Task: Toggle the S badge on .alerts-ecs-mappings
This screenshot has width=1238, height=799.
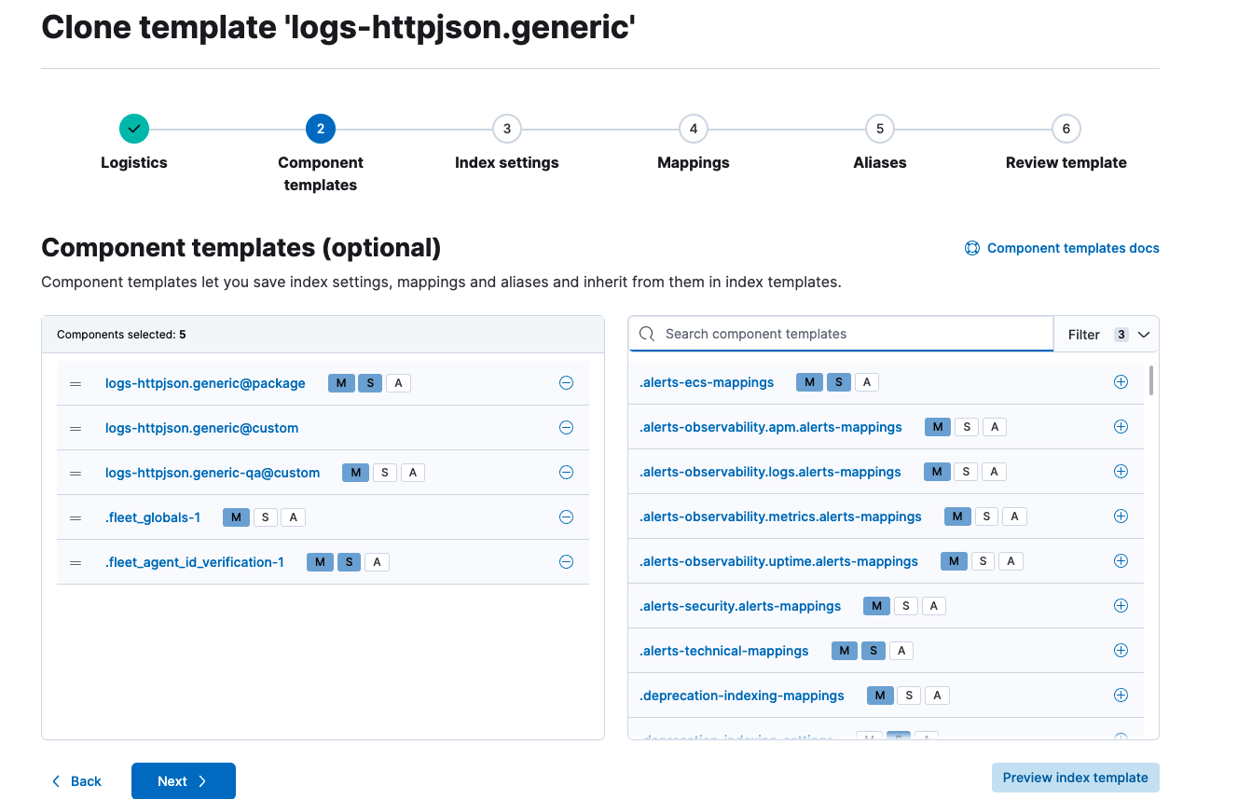Action: tap(837, 381)
